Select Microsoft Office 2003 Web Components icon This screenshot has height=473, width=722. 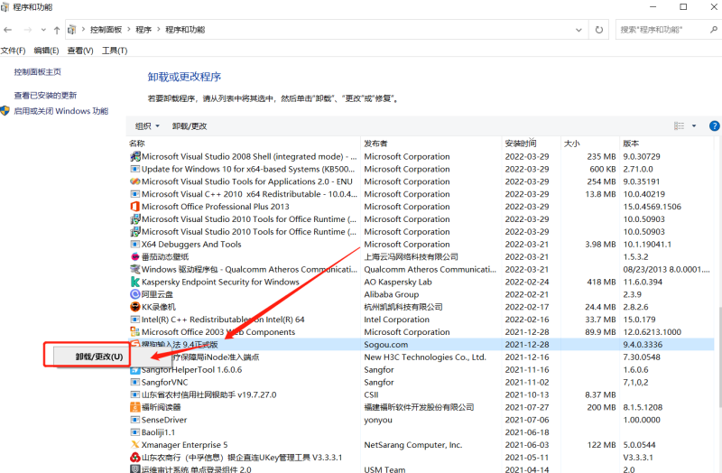click(x=134, y=332)
